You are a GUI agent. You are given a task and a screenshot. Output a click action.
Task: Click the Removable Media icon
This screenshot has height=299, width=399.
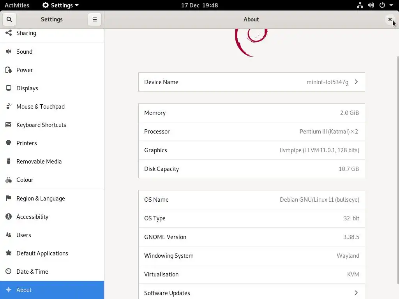(9, 161)
